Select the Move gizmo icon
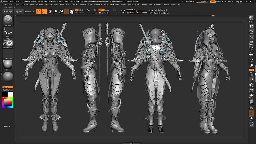 coord(50,12)
